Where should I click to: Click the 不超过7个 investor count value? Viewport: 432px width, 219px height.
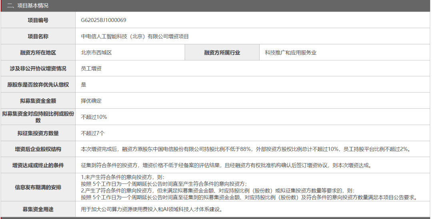click(x=93, y=133)
